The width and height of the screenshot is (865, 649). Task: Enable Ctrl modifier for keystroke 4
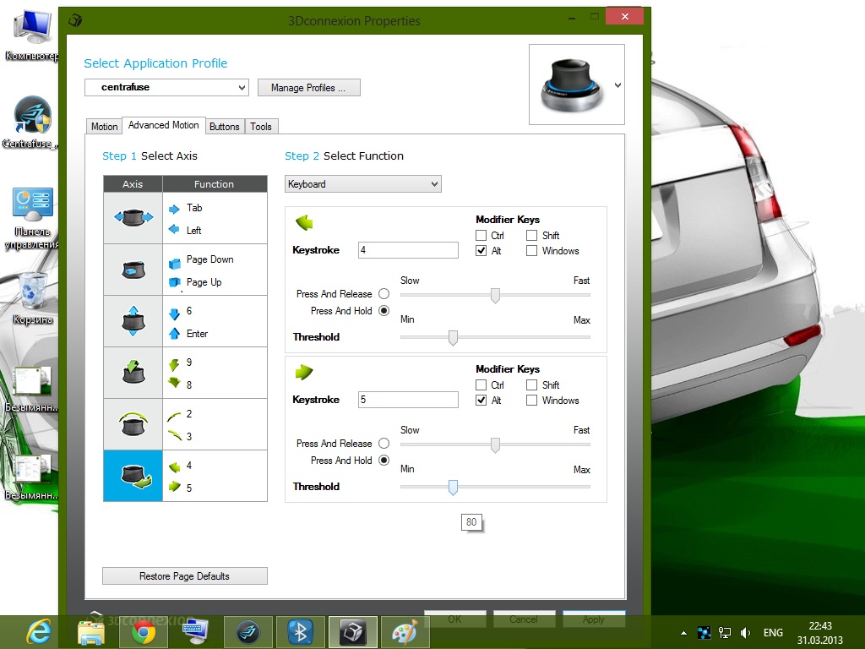click(x=481, y=236)
